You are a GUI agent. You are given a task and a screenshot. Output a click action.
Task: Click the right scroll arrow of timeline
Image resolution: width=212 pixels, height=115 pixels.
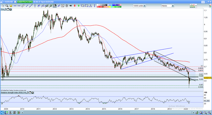click(194, 112)
